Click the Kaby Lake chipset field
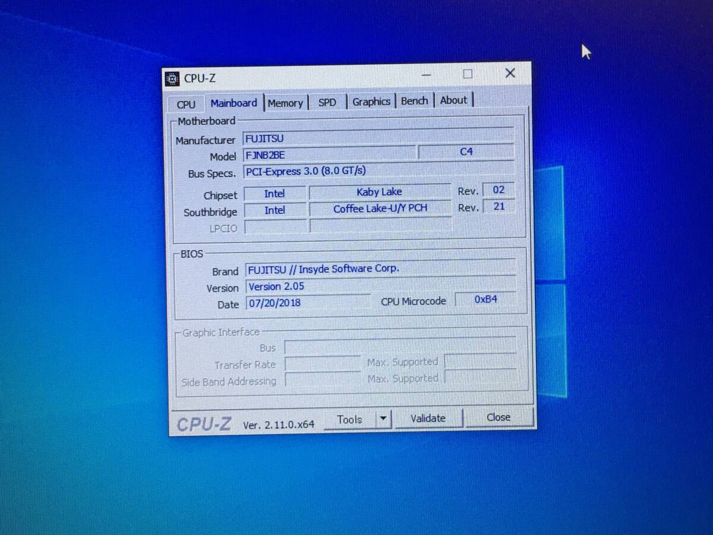Image resolution: width=713 pixels, height=535 pixels. coord(379,192)
